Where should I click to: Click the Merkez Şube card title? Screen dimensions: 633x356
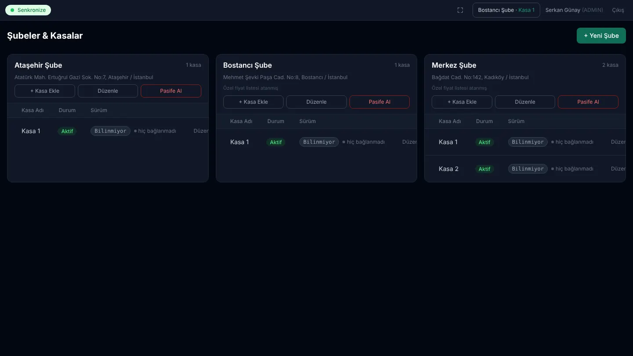click(454, 65)
